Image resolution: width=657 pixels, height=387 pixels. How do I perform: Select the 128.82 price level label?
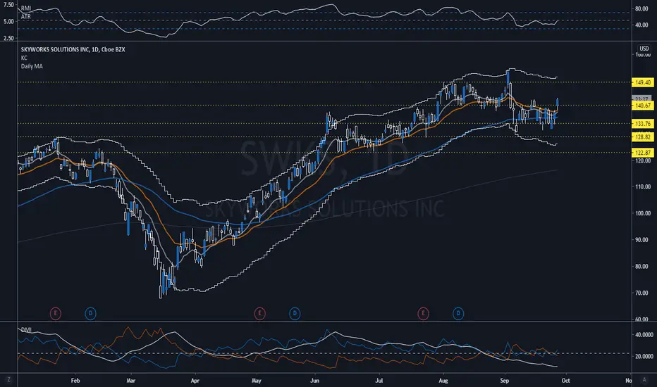tap(643, 137)
